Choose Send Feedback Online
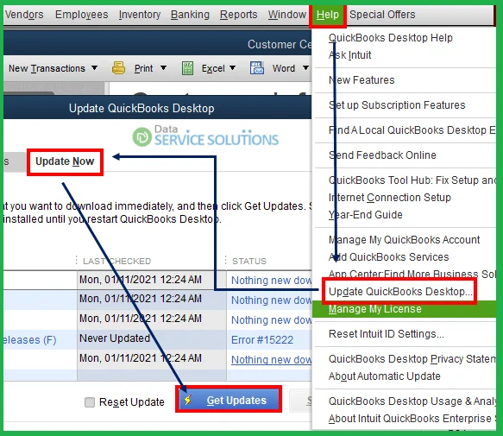503x436 pixels. [x=382, y=155]
